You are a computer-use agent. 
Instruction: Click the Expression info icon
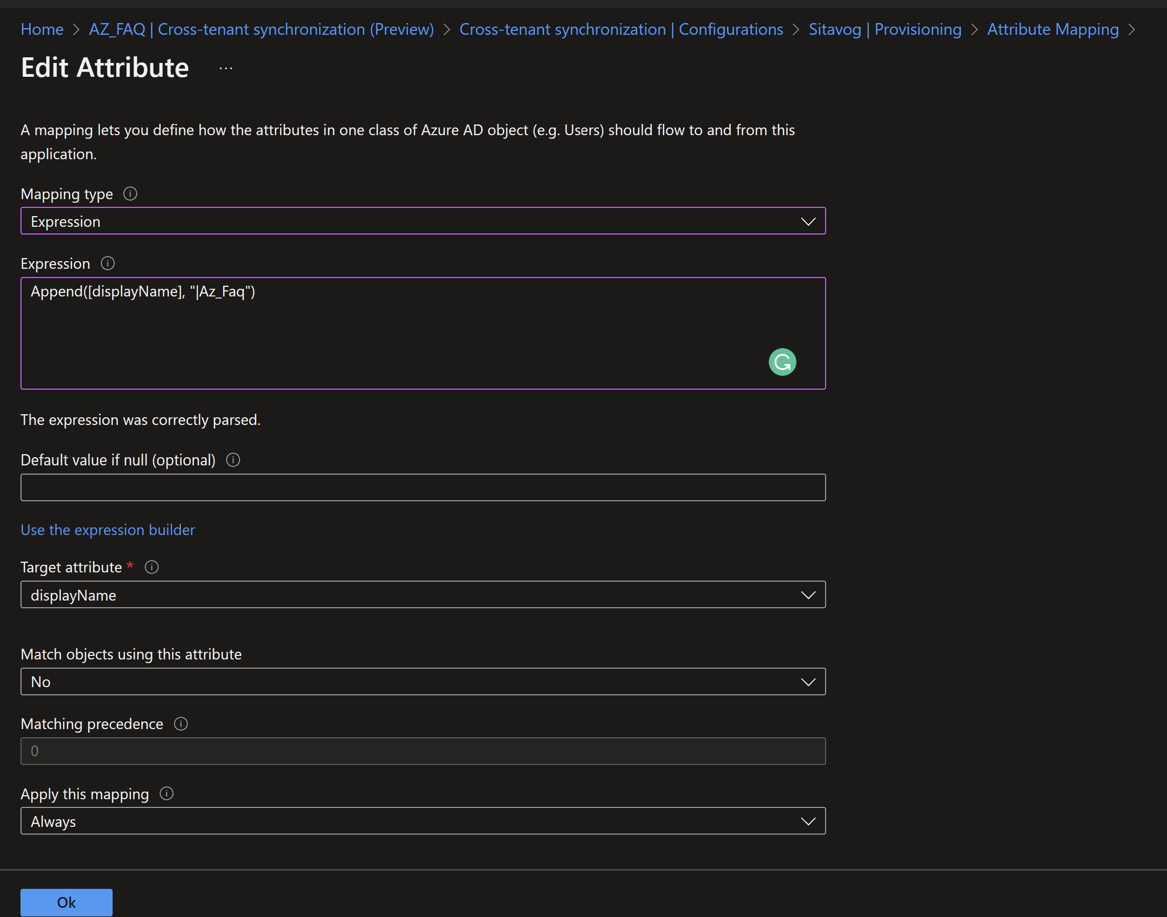107,264
